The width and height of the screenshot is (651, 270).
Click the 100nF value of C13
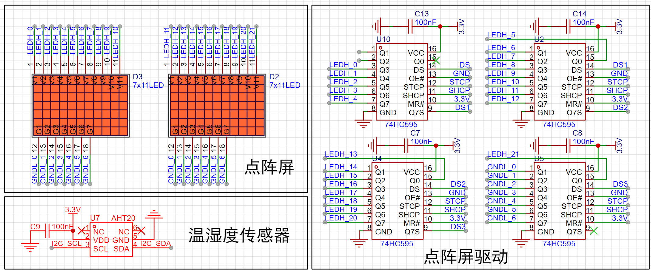[425, 22]
